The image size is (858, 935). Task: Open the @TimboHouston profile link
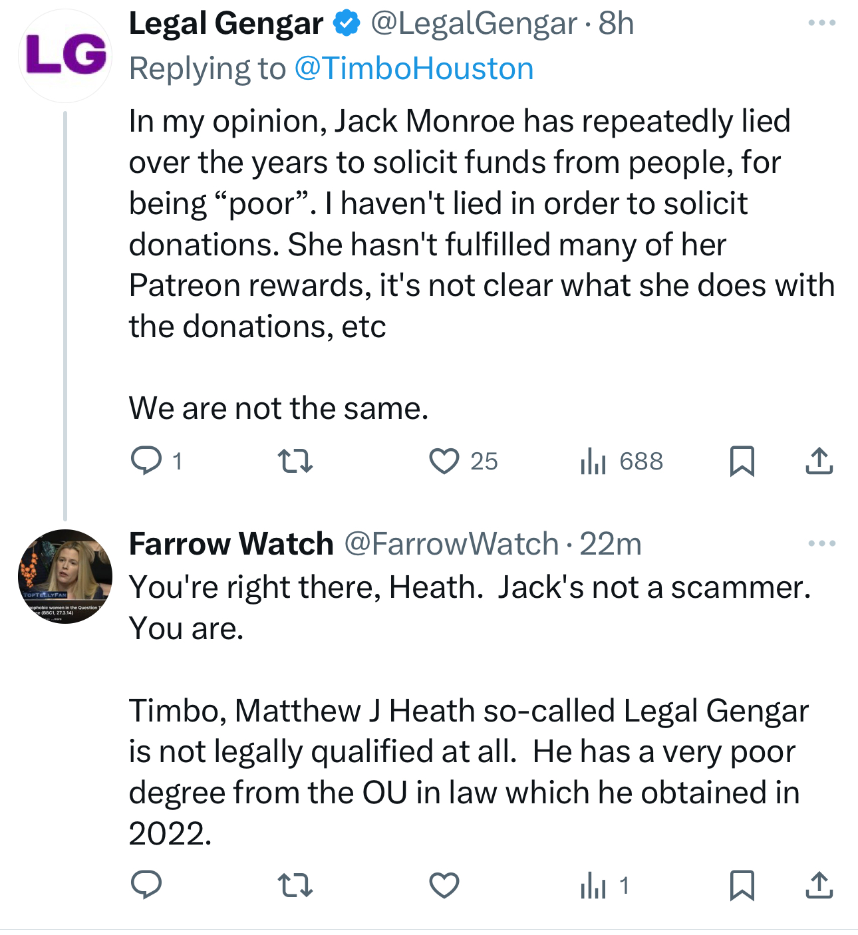point(414,68)
